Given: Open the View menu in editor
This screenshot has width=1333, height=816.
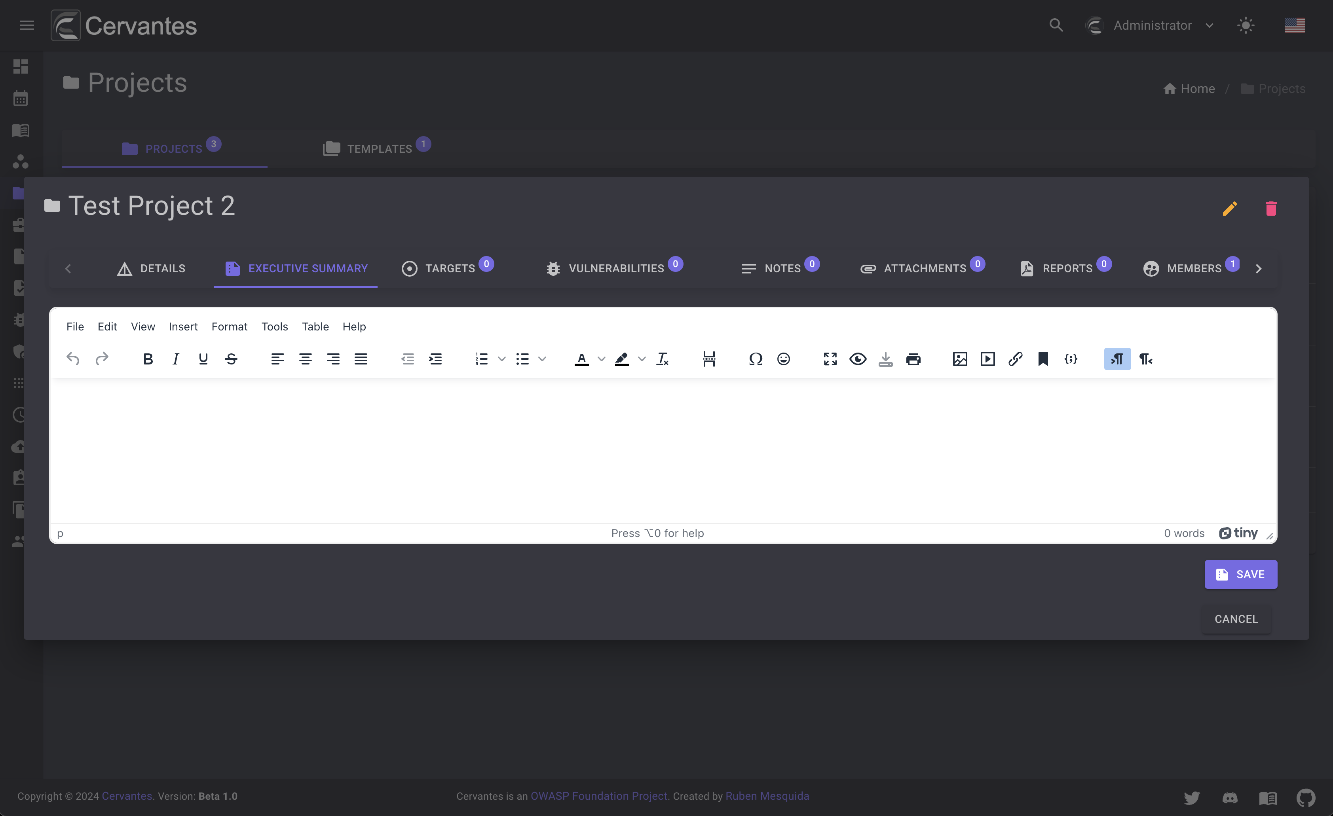Looking at the screenshot, I should tap(143, 326).
